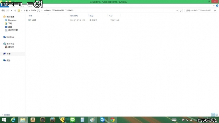Click the 78,655 KB size cell
Screen dimensions: 219x123
pyautogui.click(x=115, y=20)
